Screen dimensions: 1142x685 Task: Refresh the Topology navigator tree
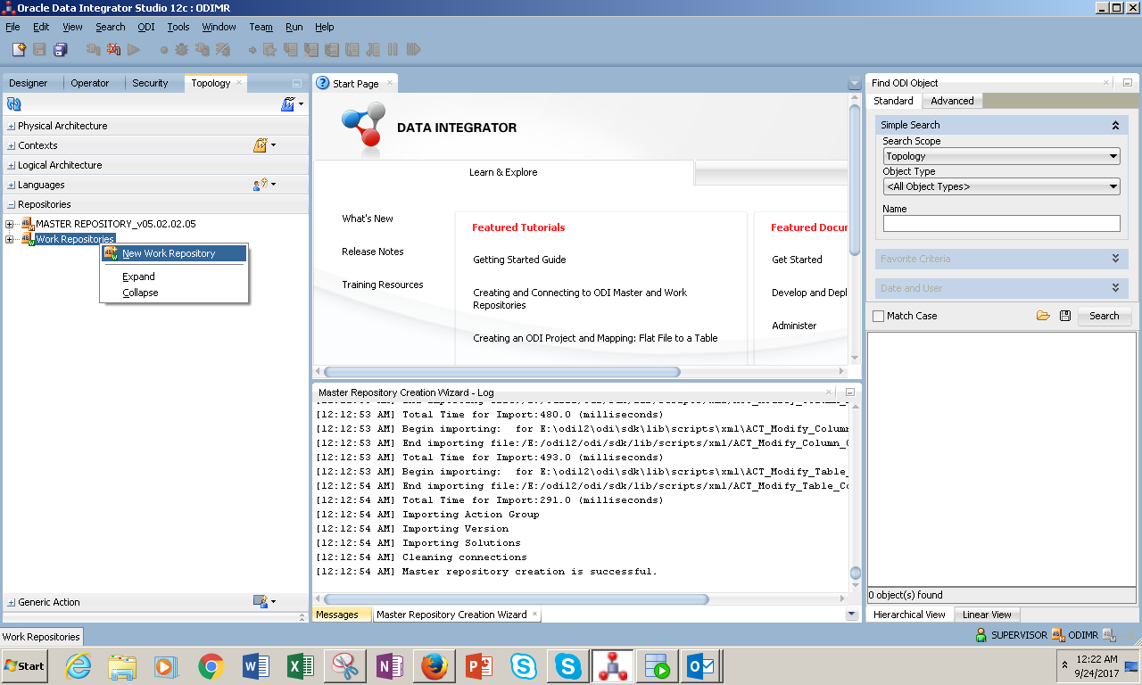click(12, 104)
